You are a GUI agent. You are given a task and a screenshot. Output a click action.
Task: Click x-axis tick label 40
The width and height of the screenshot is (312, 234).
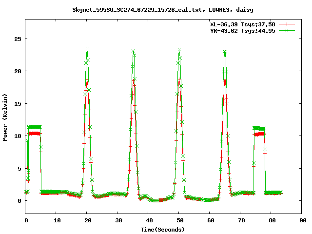coord(149,220)
